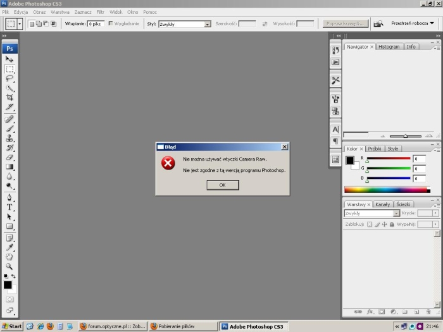Screen dimensions: 443x332
Task: Open the History panel icon in dock
Action: coord(335,51)
